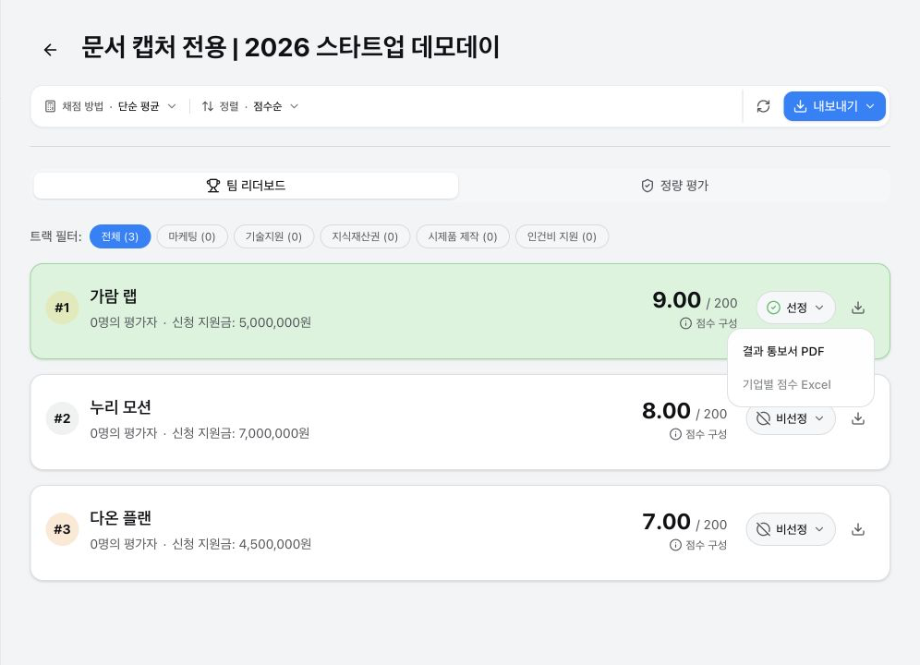Select the 인건비 지원 (0) track filter
This screenshot has width=920, height=665.
click(x=562, y=236)
